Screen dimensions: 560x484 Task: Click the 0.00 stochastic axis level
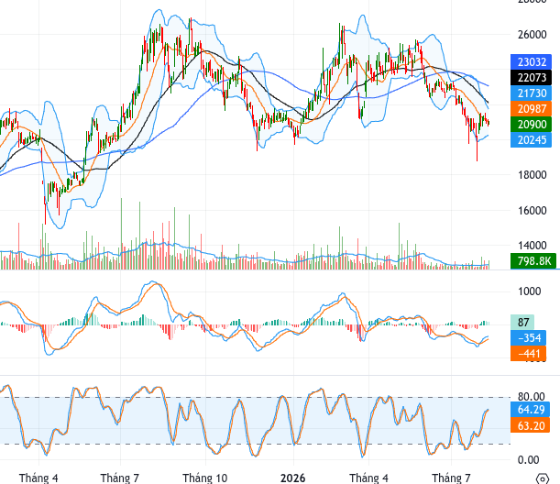528,459
